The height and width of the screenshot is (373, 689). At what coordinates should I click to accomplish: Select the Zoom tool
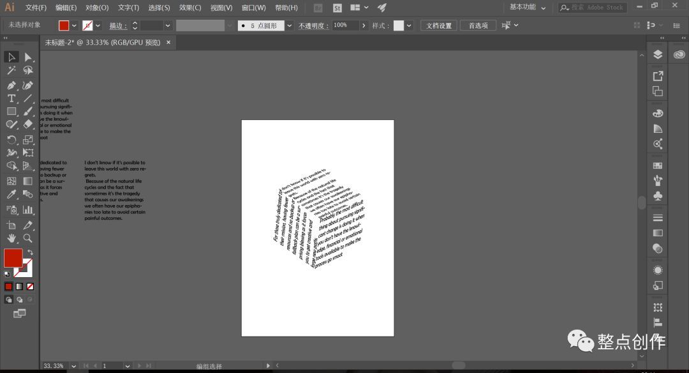tap(27, 238)
